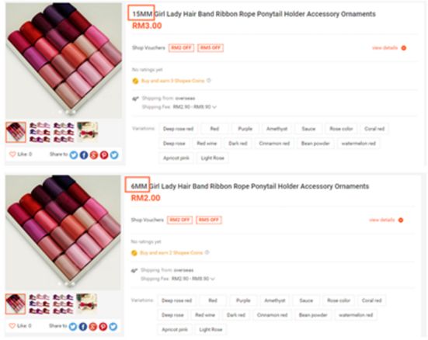Image resolution: width=428 pixels, height=340 pixels.
Task: Share 15MM listing to Facebook
Action: coord(84,155)
